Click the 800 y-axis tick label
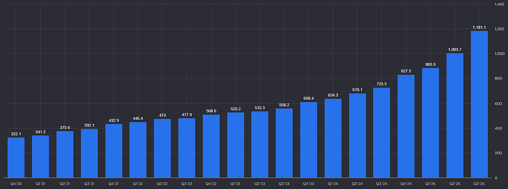The height and width of the screenshot is (189, 508). [x=498, y=79]
